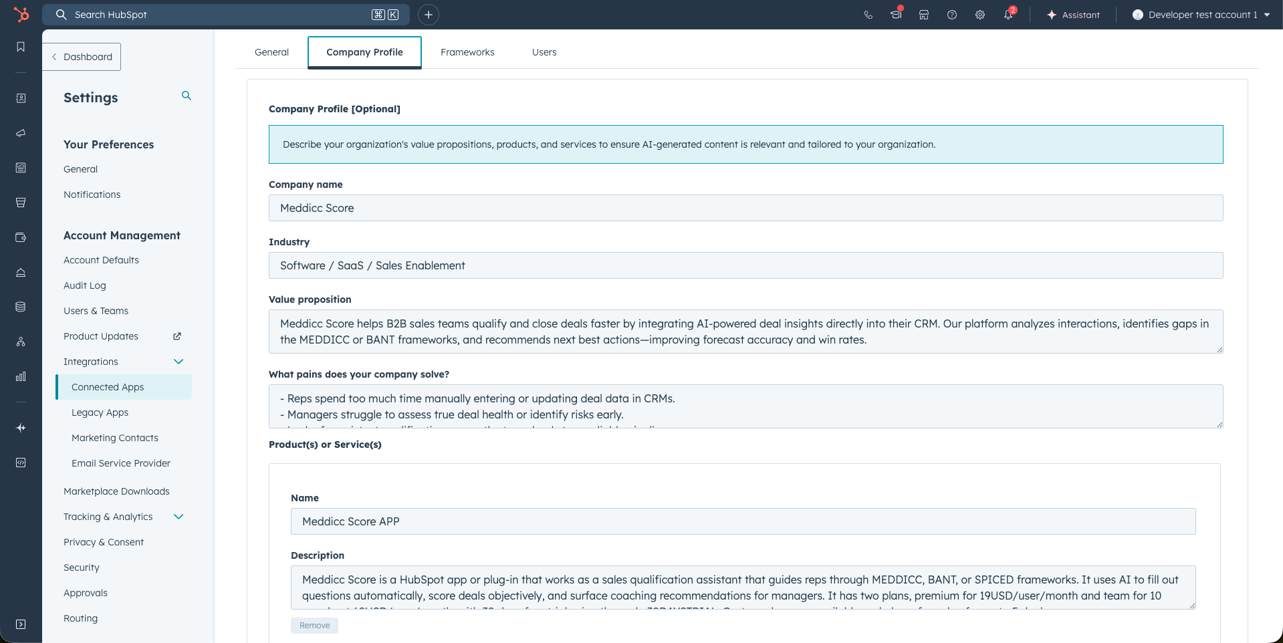
Task: Open bookmarks in left sidebar
Action: pyautogui.click(x=21, y=47)
